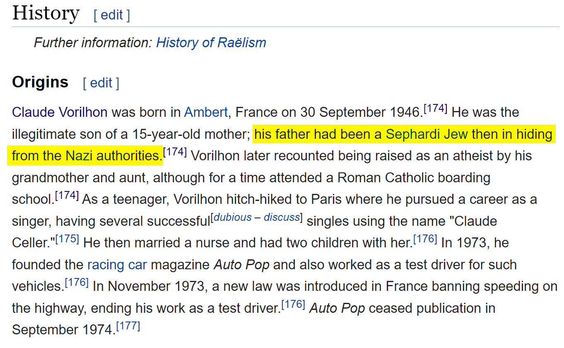Click the dubious tag link

tap(232, 217)
